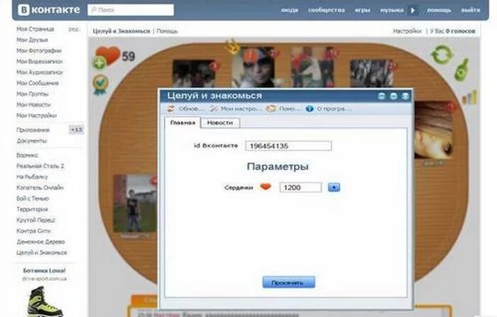Click the Помо... toolbar item in the dialog
497x317 pixels.
(x=284, y=109)
